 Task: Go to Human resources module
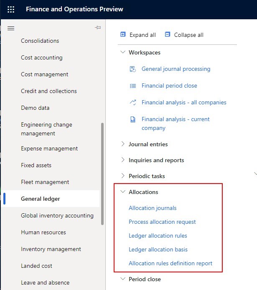[43, 232]
